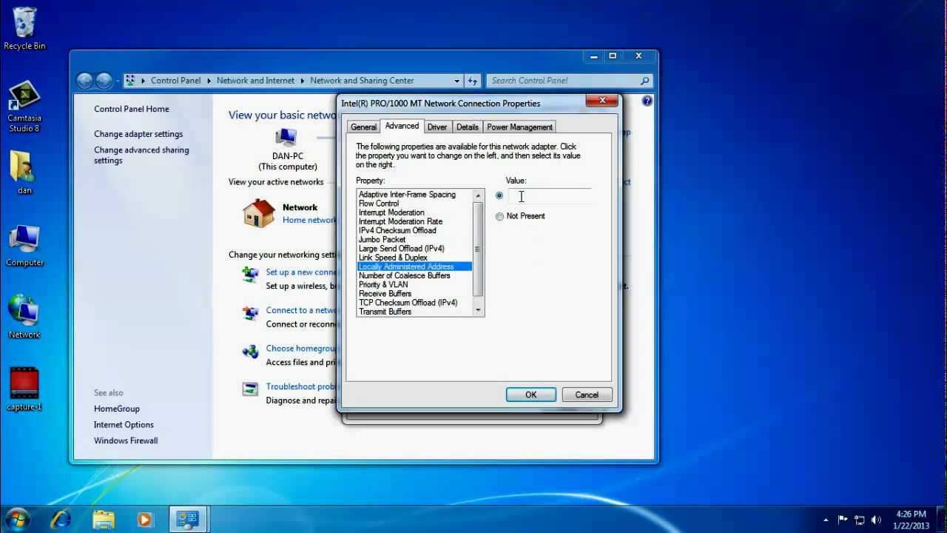Click the property list scroll up arrow

[x=478, y=195]
